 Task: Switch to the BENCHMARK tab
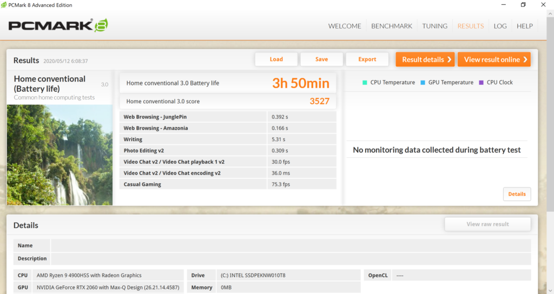click(392, 26)
